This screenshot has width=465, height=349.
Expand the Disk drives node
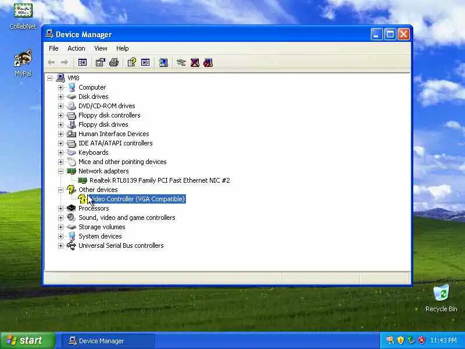coord(61,97)
